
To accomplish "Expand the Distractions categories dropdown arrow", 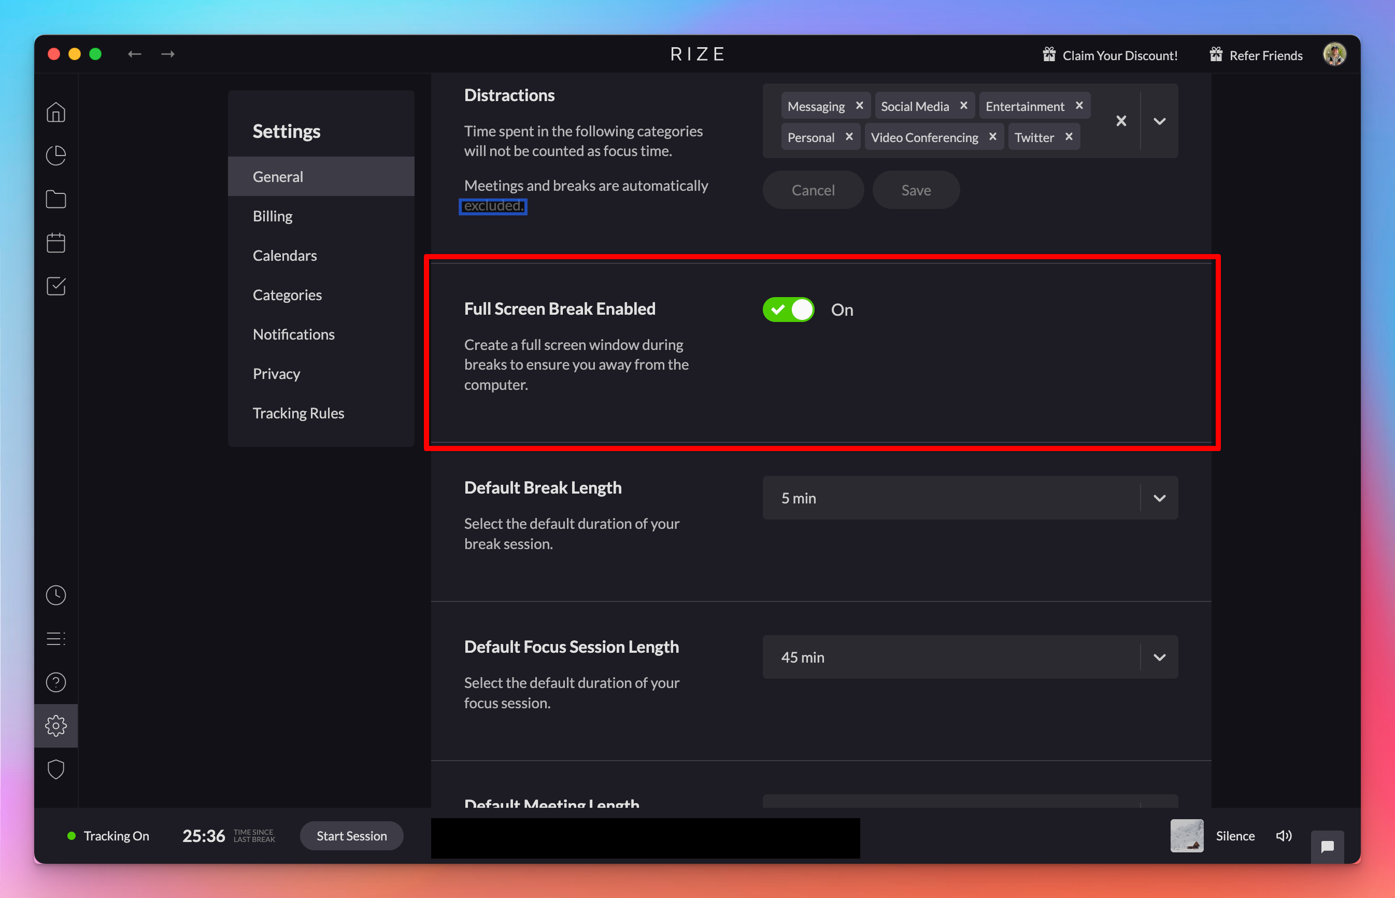I will click(1160, 121).
